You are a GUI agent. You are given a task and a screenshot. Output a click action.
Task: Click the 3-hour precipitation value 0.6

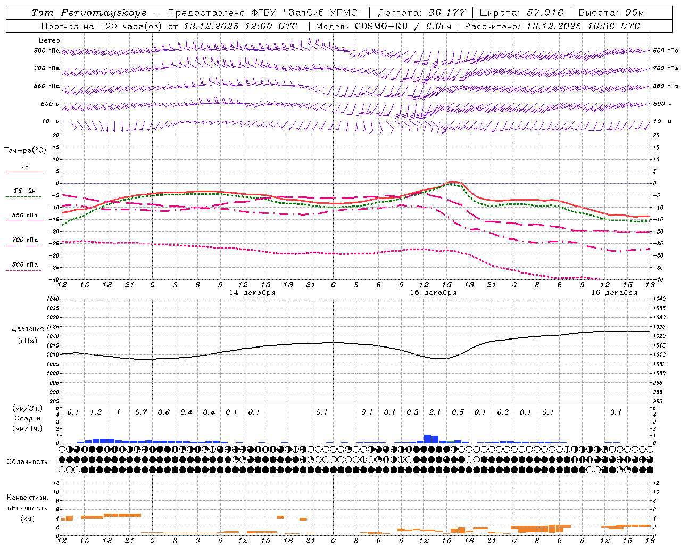[x=164, y=412]
